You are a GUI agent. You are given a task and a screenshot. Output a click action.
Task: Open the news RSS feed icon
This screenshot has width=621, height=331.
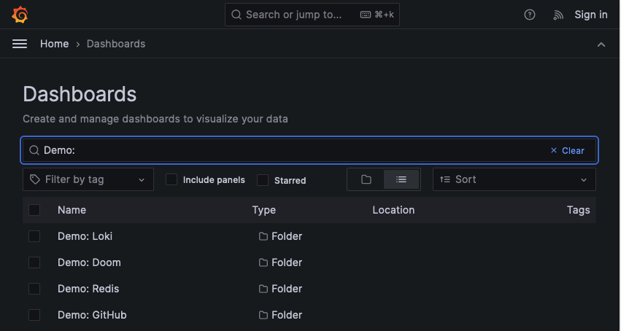[558, 15]
